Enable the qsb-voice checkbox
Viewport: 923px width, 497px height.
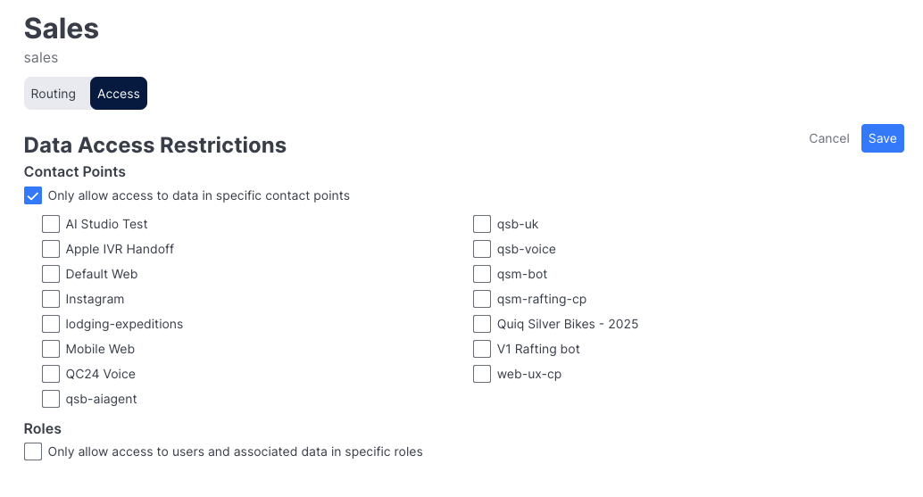(482, 249)
